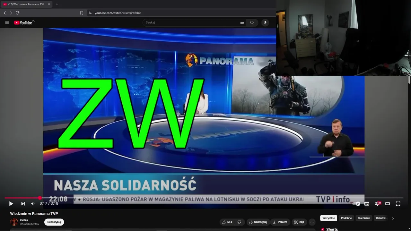Like the video showing 614 likes
The width and height of the screenshot is (411, 231).
click(227, 222)
